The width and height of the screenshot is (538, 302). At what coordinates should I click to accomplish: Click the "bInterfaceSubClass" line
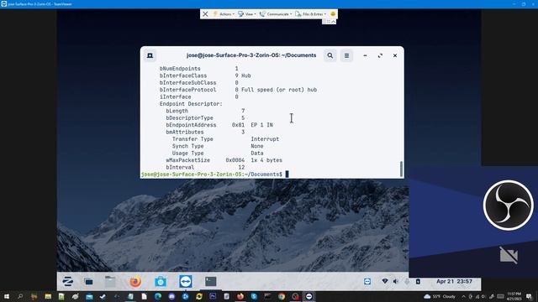click(x=198, y=83)
